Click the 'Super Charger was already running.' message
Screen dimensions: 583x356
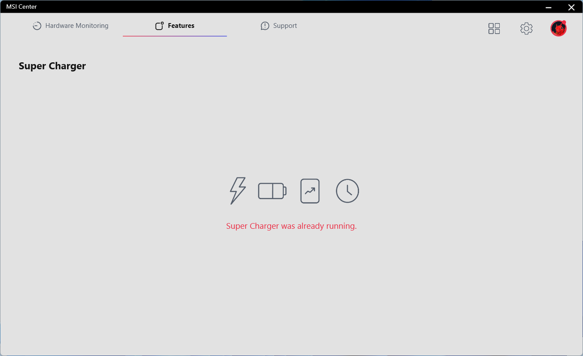point(291,226)
